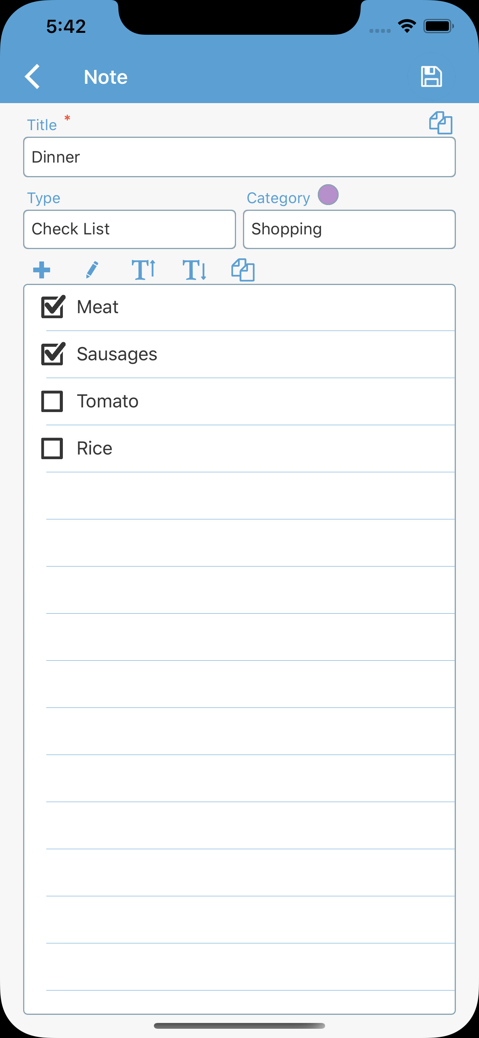This screenshot has width=479, height=1038.
Task: Uncheck the Sausages checkbox
Action: point(53,354)
